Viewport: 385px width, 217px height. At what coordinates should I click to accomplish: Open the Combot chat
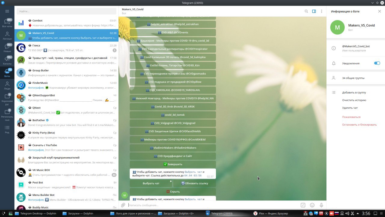(66, 23)
